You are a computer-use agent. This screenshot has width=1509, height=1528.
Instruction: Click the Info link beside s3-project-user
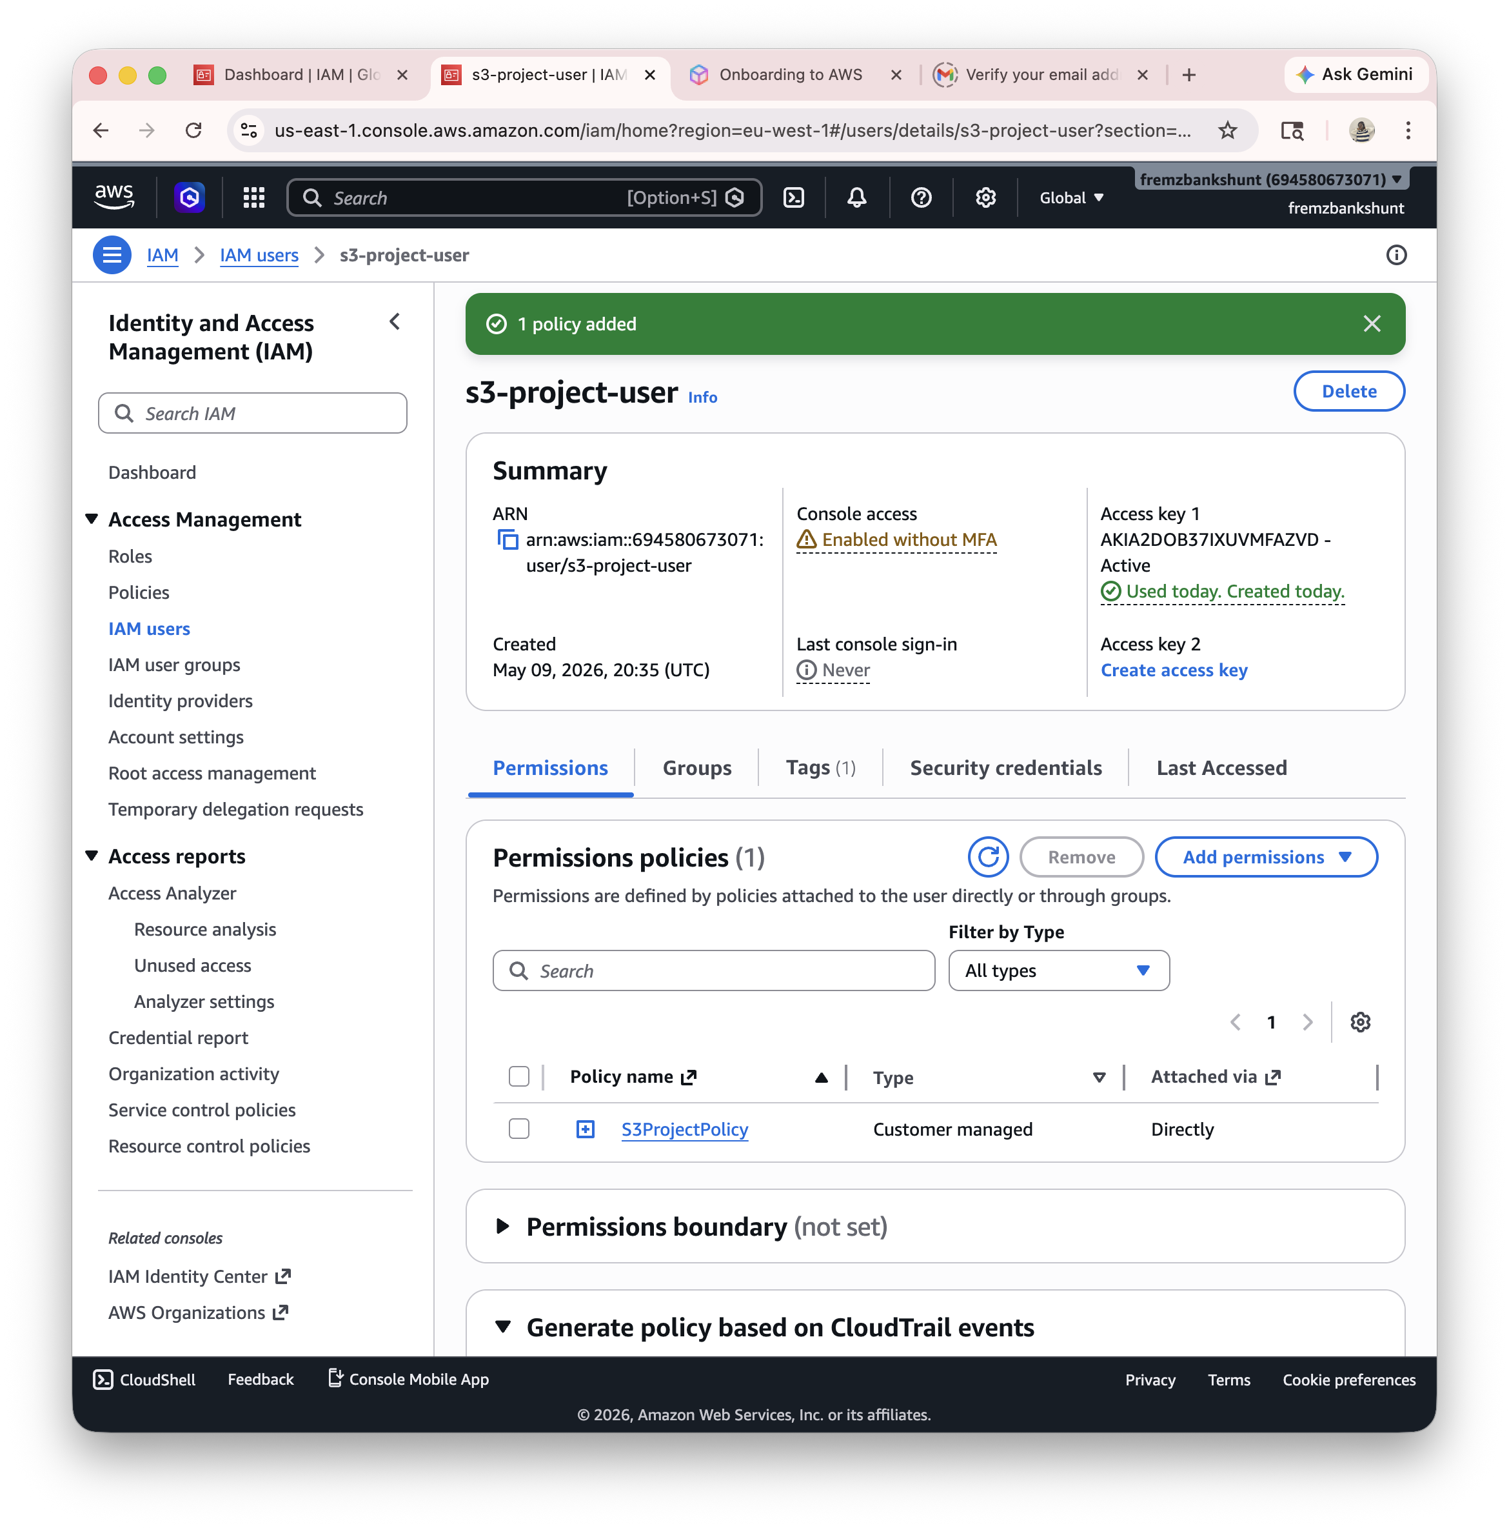(x=702, y=397)
